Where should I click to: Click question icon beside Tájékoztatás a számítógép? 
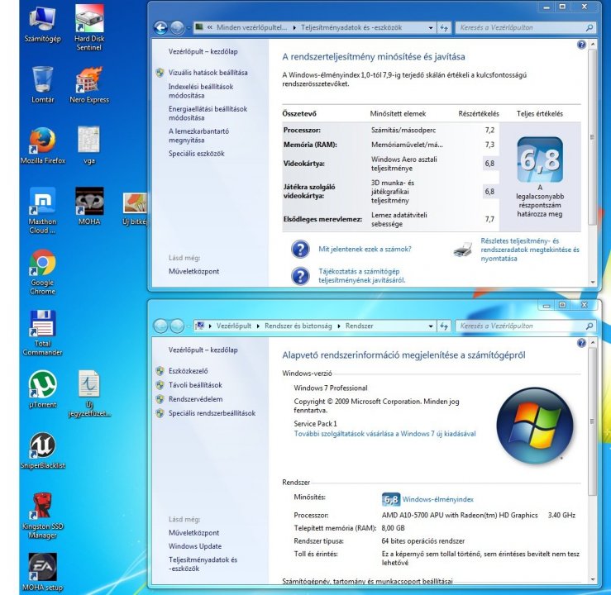tap(300, 276)
